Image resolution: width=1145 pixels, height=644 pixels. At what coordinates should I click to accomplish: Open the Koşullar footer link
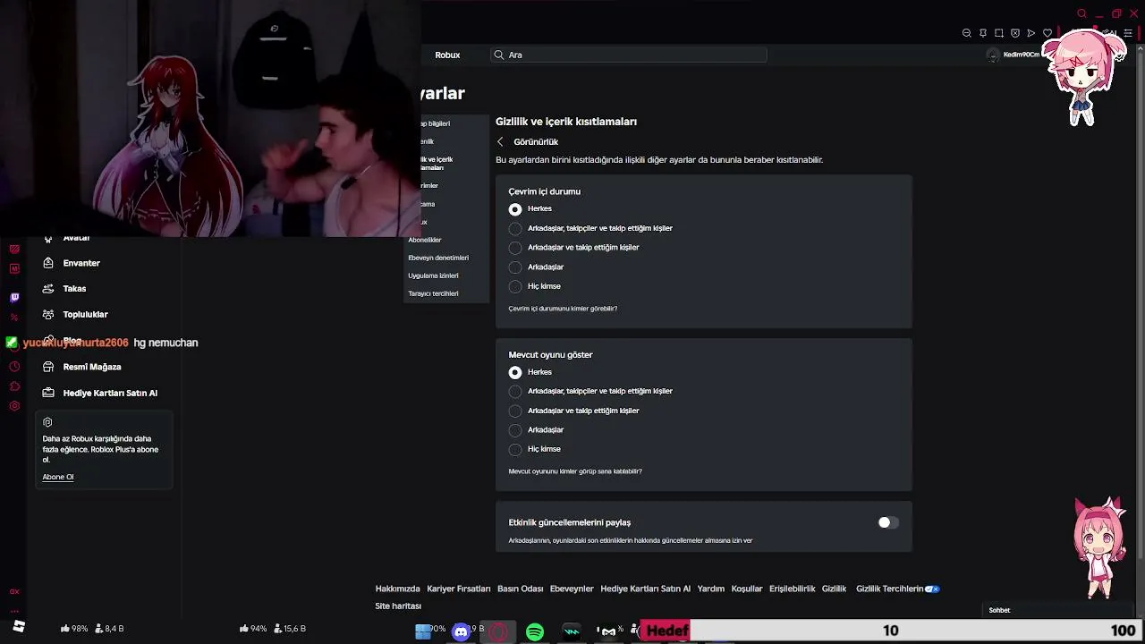(x=747, y=589)
